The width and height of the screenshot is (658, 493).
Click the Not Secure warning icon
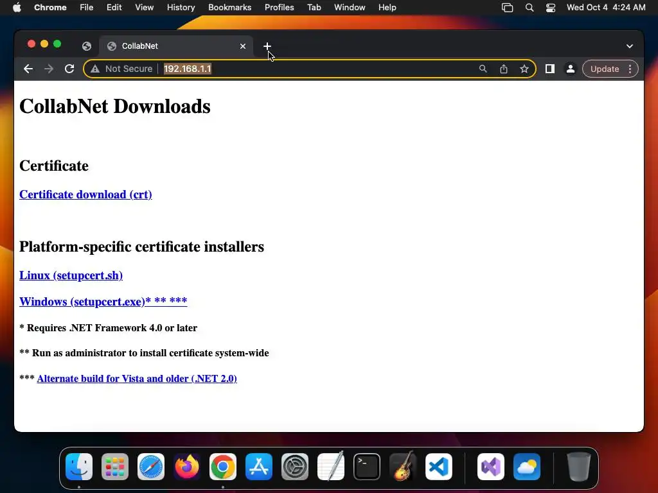(x=95, y=69)
